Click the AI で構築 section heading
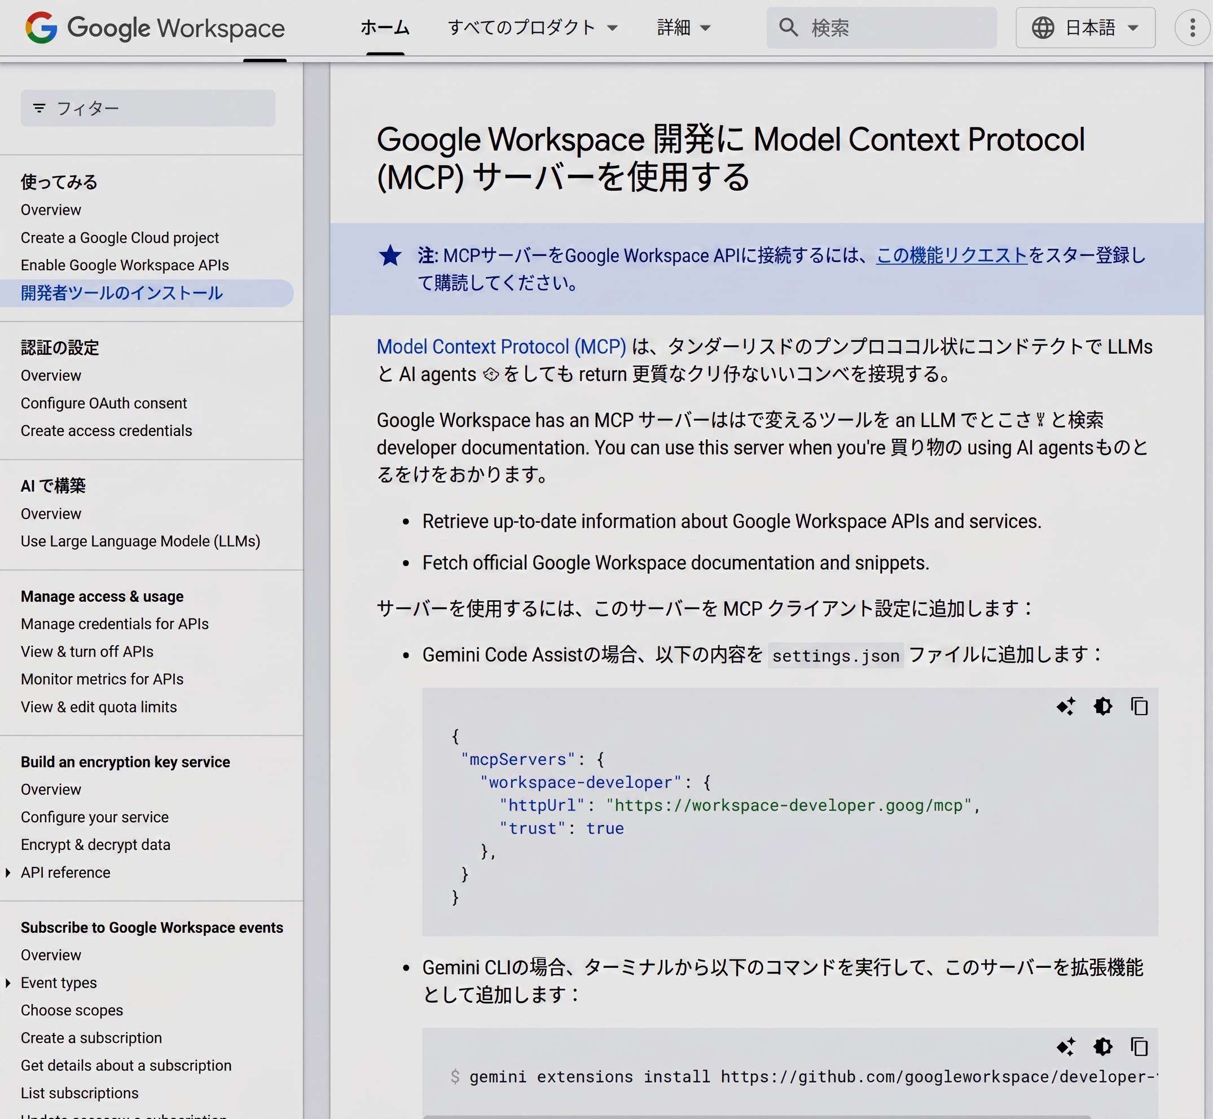1213x1119 pixels. 53,486
